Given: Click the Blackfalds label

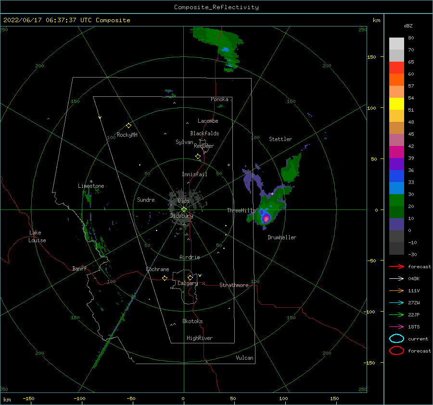Looking at the screenshot, I should pos(204,133).
